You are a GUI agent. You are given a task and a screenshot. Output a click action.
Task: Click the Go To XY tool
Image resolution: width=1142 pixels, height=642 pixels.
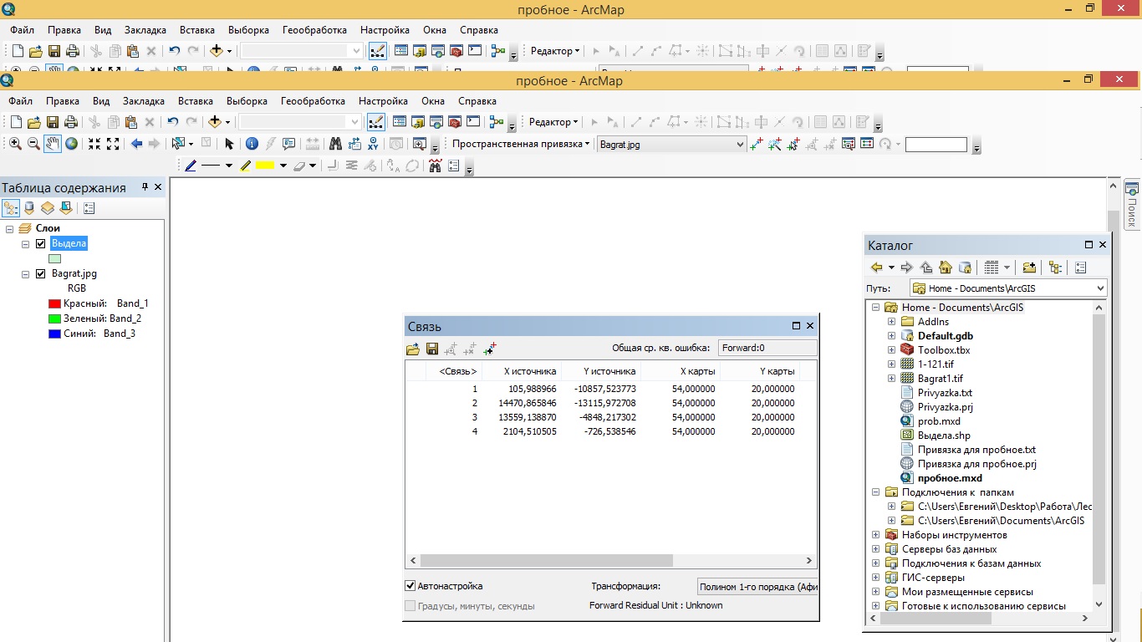coord(373,144)
